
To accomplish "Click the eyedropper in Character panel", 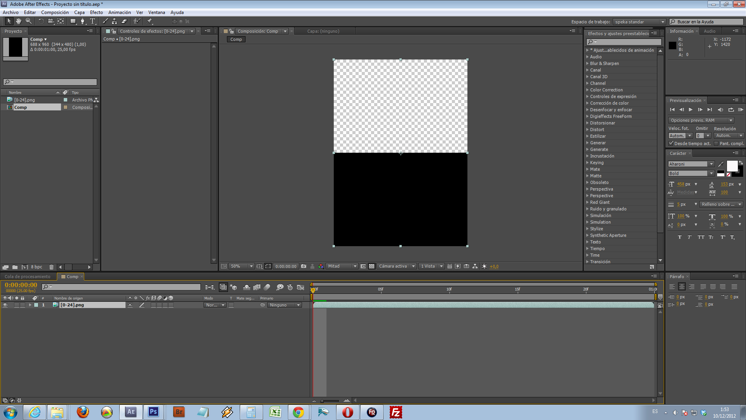I will pyautogui.click(x=721, y=164).
